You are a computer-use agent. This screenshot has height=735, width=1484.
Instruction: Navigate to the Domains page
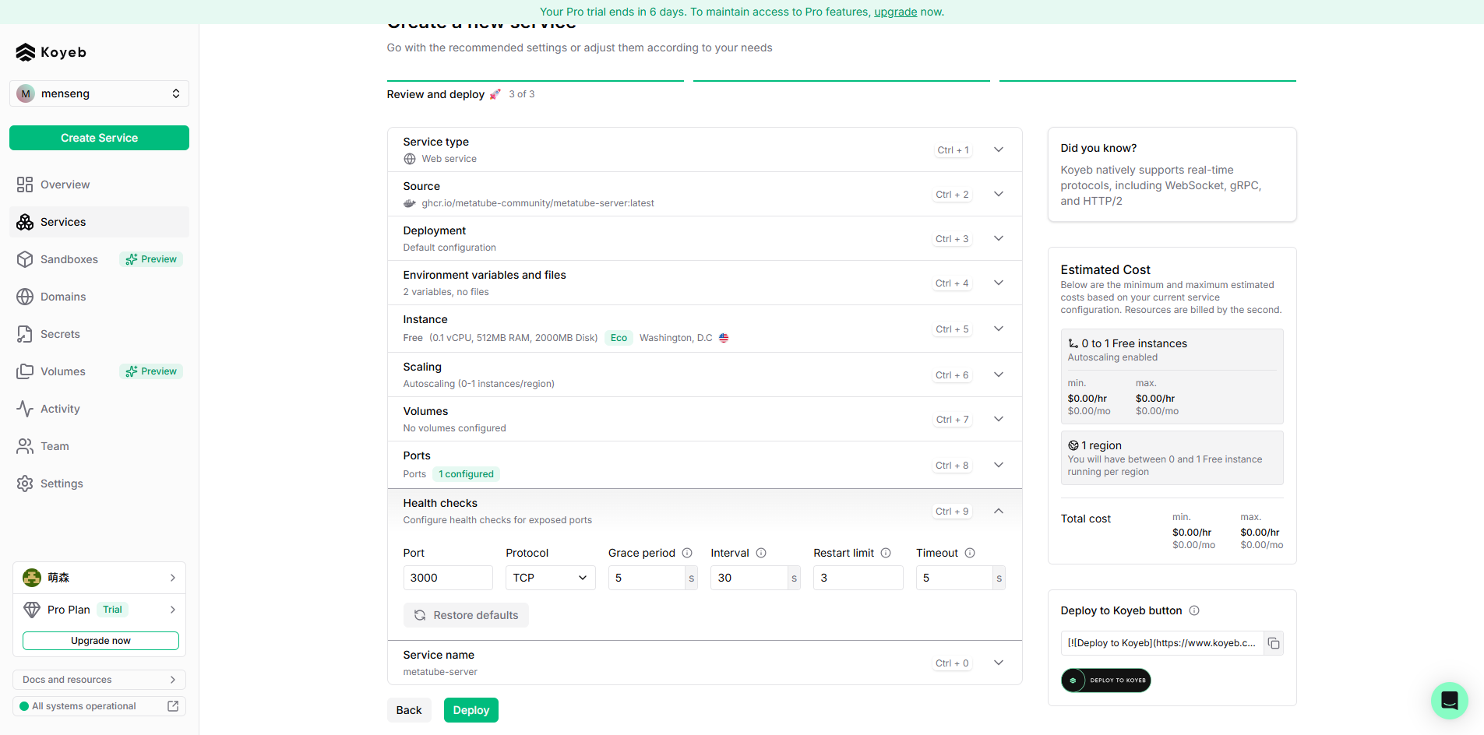pos(63,297)
